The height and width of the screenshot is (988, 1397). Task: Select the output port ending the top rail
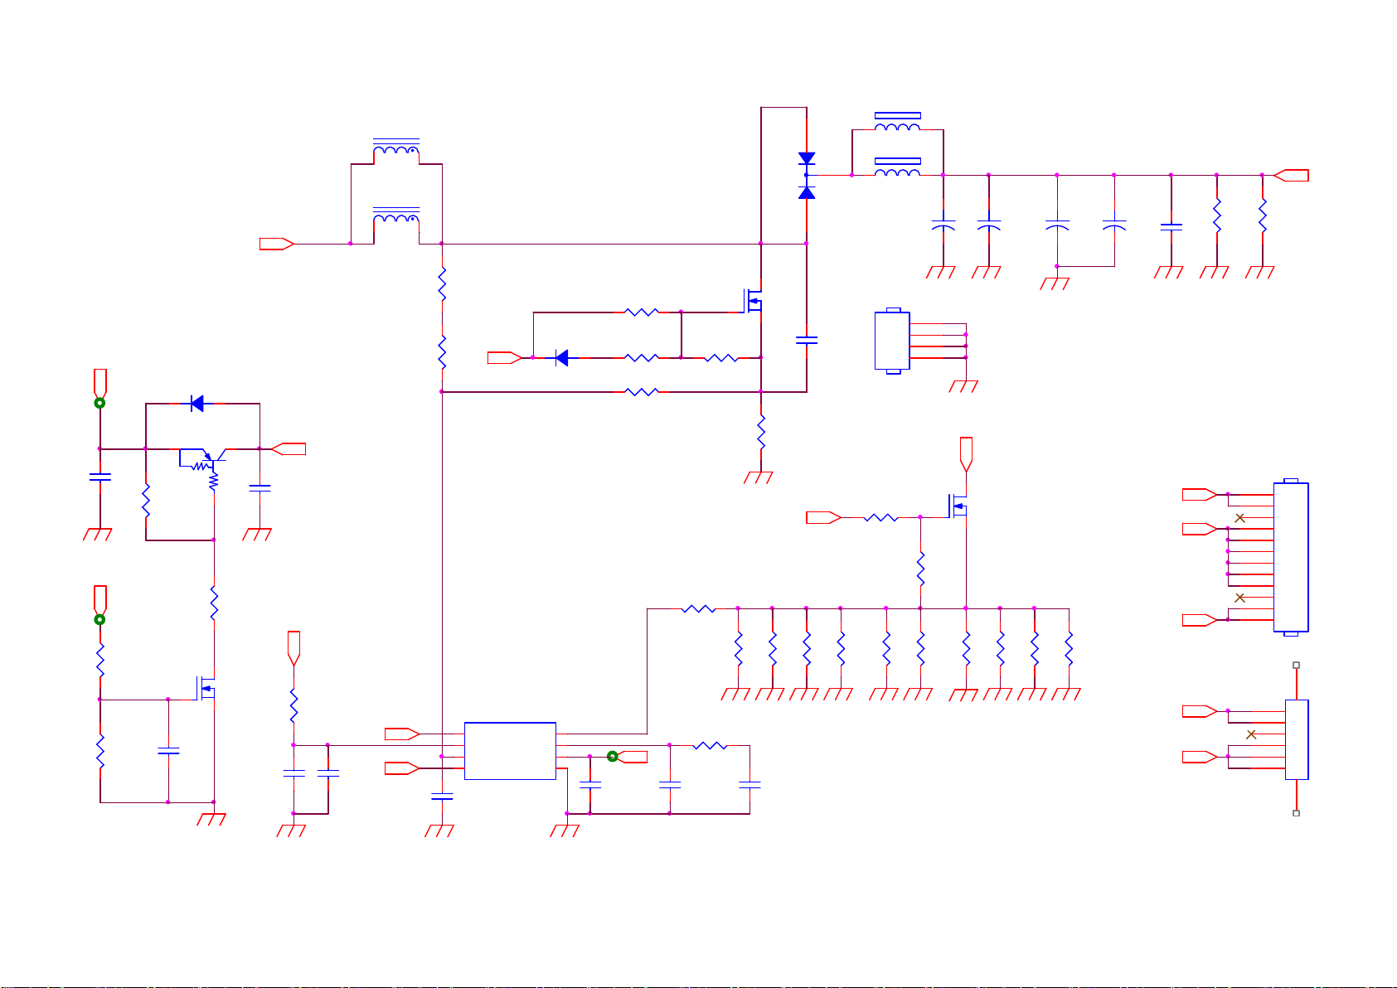pos(1291,175)
